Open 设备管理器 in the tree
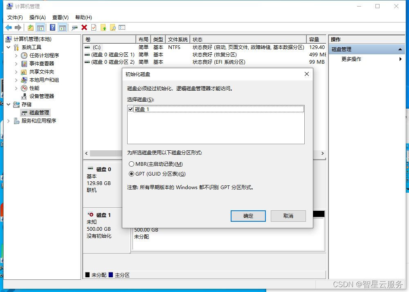The height and width of the screenshot is (292, 409). click(x=42, y=96)
